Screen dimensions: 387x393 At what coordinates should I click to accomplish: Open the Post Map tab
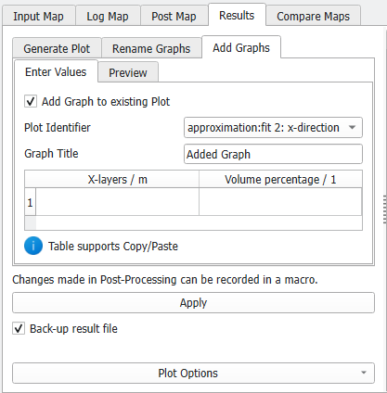pos(174,16)
